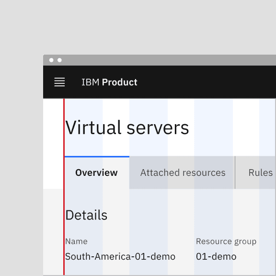This screenshot has height=276, width=276.
Task: Click the Details section heading
Action: pos(86,215)
